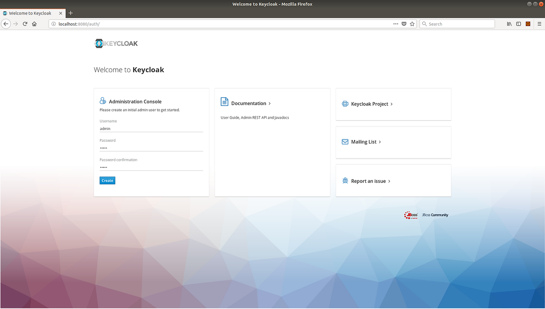Screen dimensions: 545x309
Task: Open the Documentation link
Action: click(248, 104)
